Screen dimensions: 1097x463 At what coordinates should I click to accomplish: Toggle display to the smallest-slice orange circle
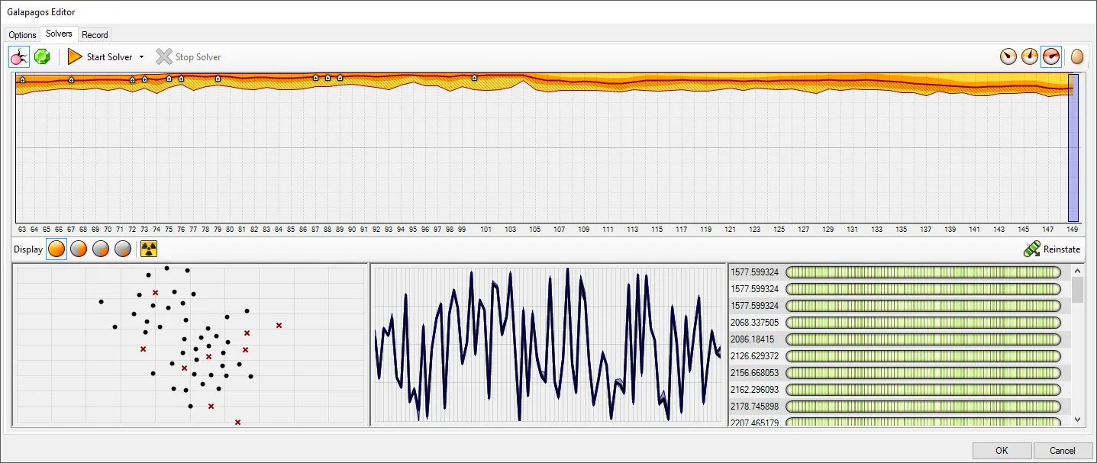coord(123,249)
